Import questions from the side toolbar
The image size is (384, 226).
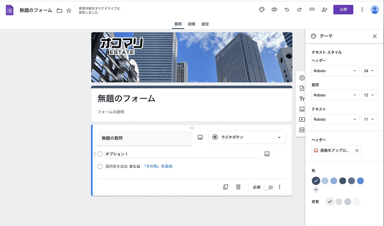(302, 88)
